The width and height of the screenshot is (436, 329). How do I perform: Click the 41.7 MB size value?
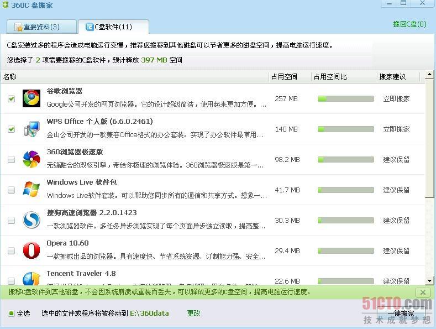pyautogui.click(x=287, y=190)
